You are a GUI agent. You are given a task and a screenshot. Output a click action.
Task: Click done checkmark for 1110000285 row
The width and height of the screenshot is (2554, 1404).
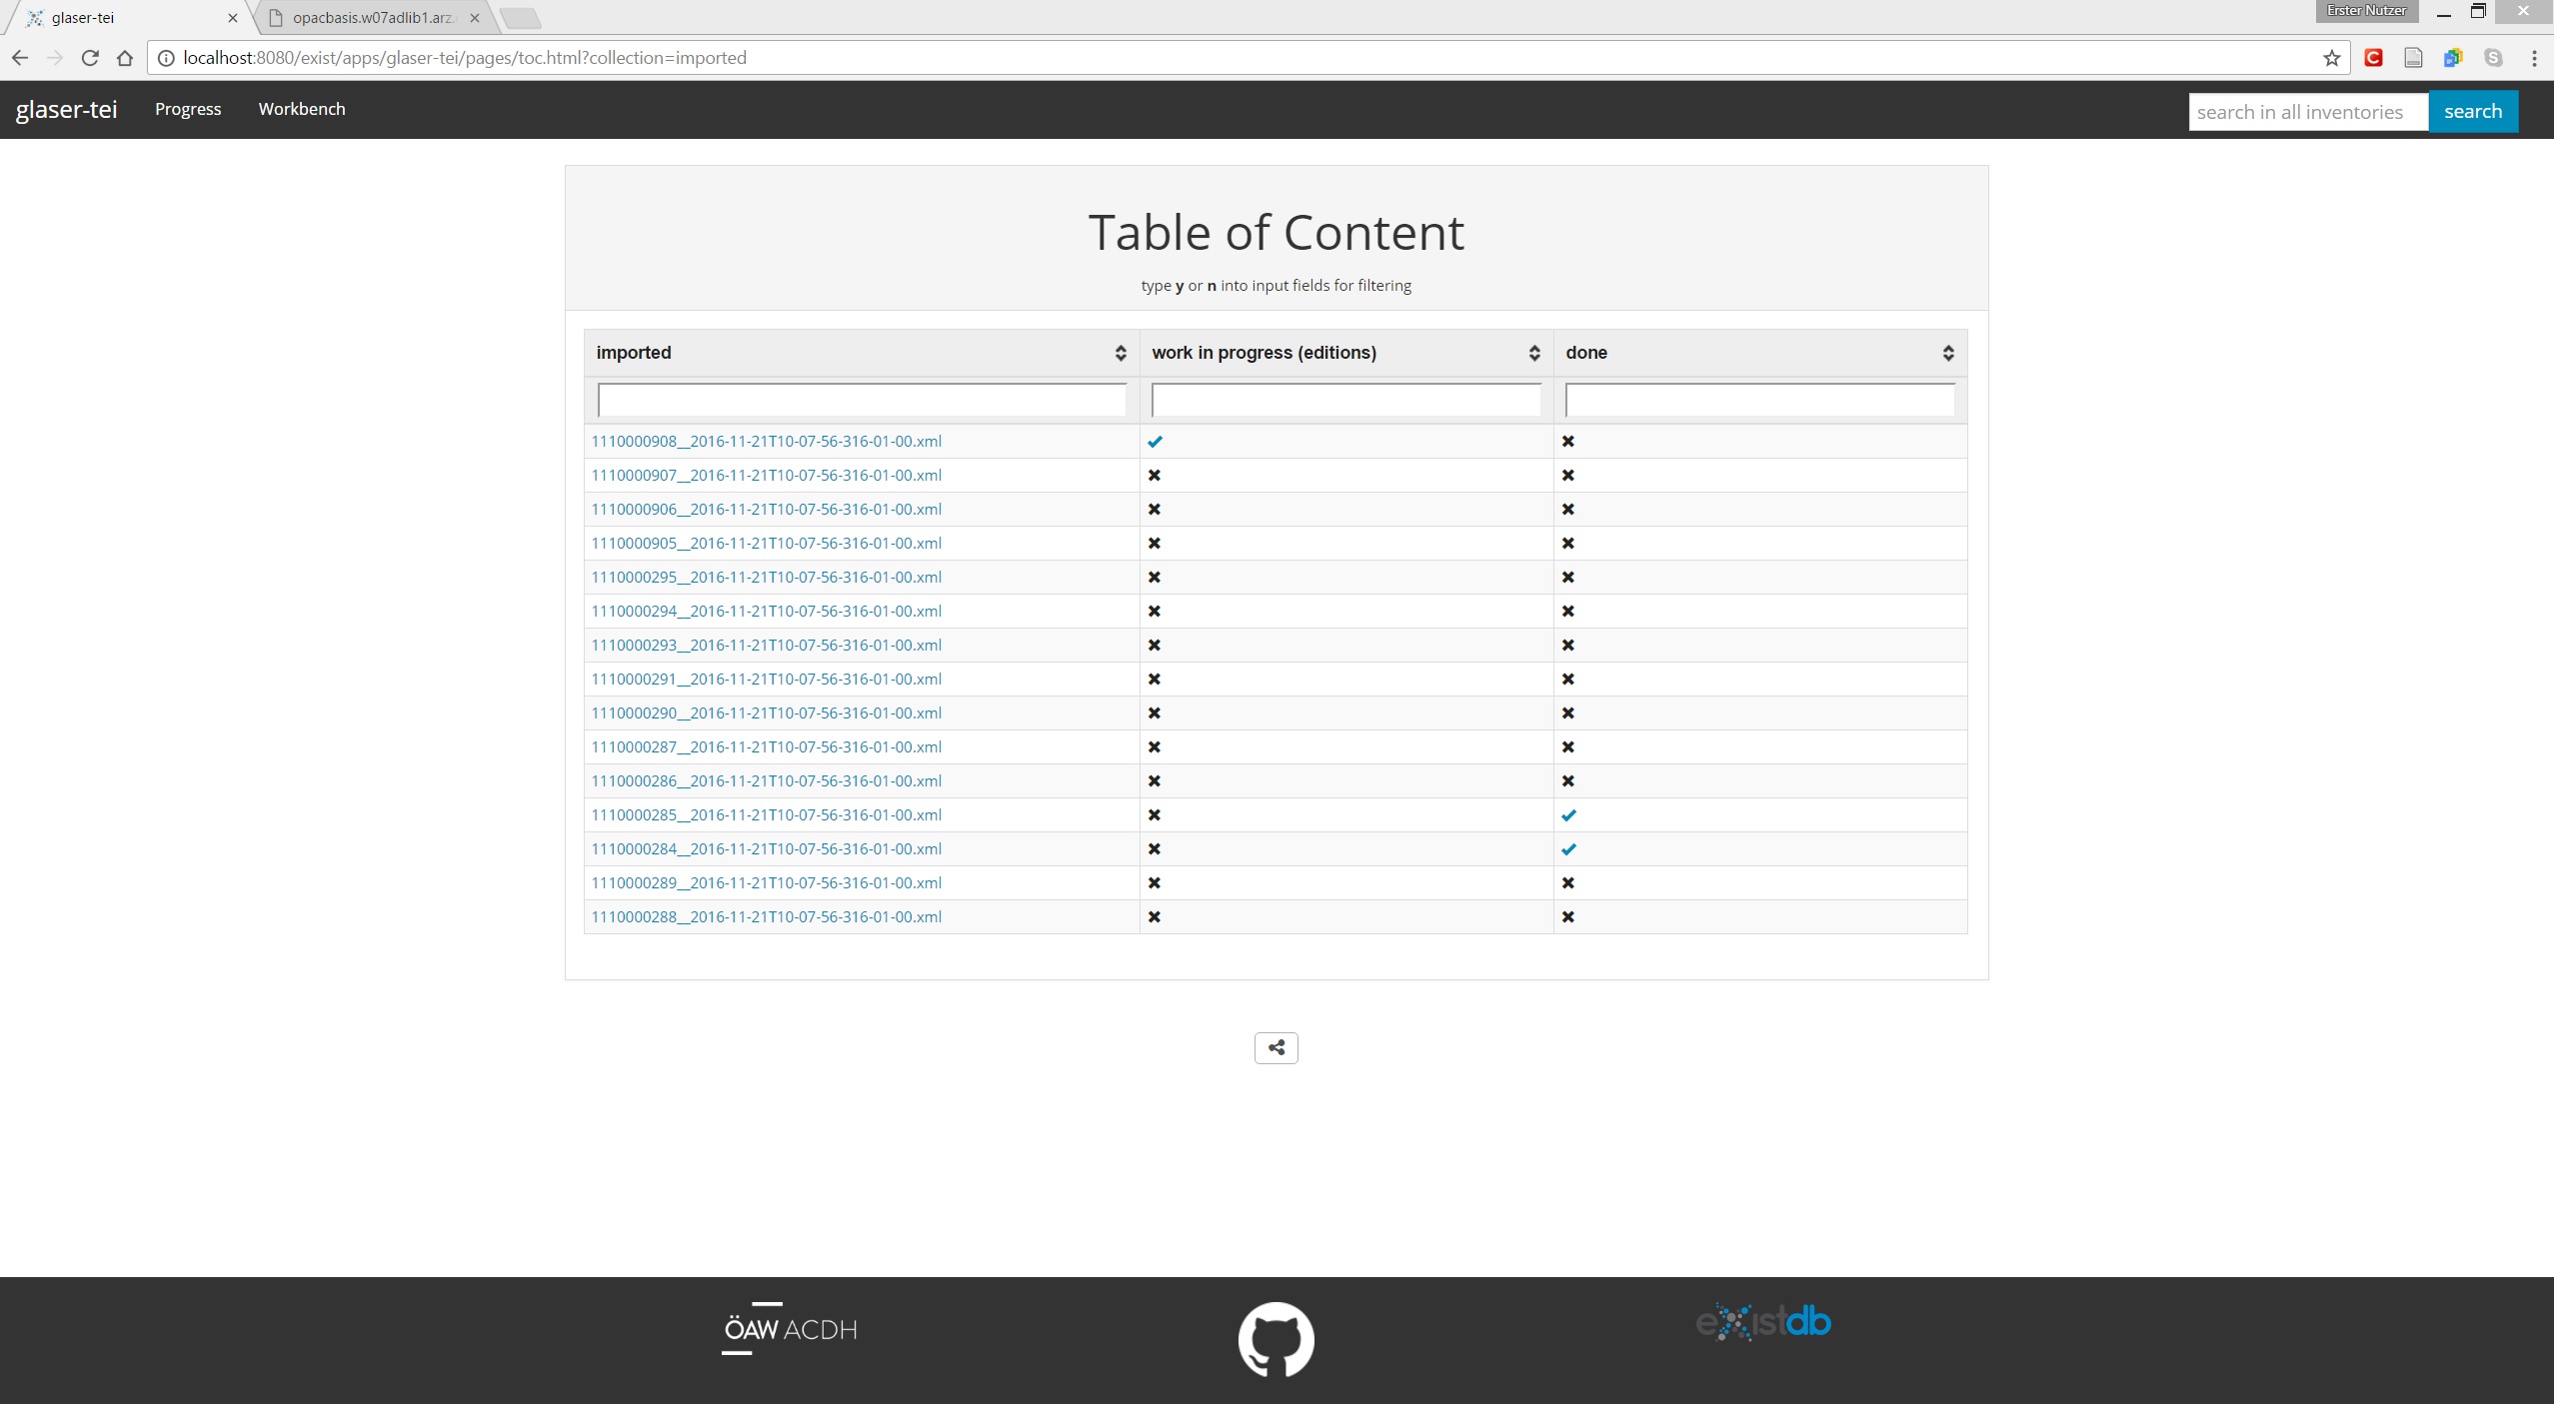[1568, 815]
